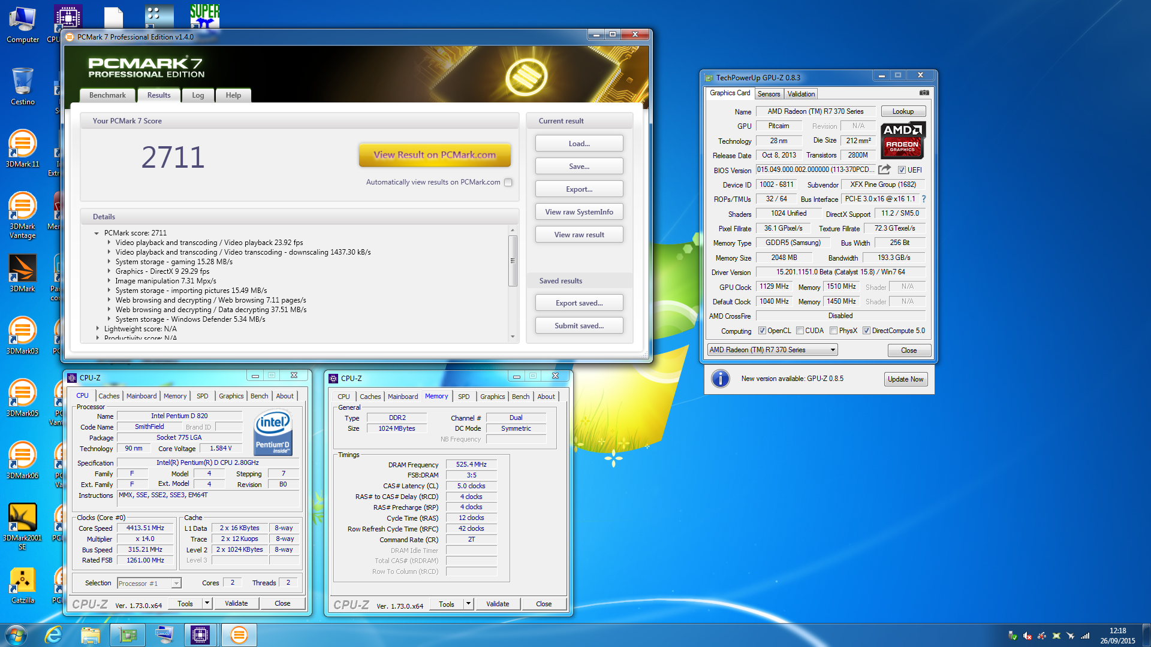Viewport: 1151px width, 647px height.
Task: Expand System storage - gaming row
Action: tap(109, 262)
